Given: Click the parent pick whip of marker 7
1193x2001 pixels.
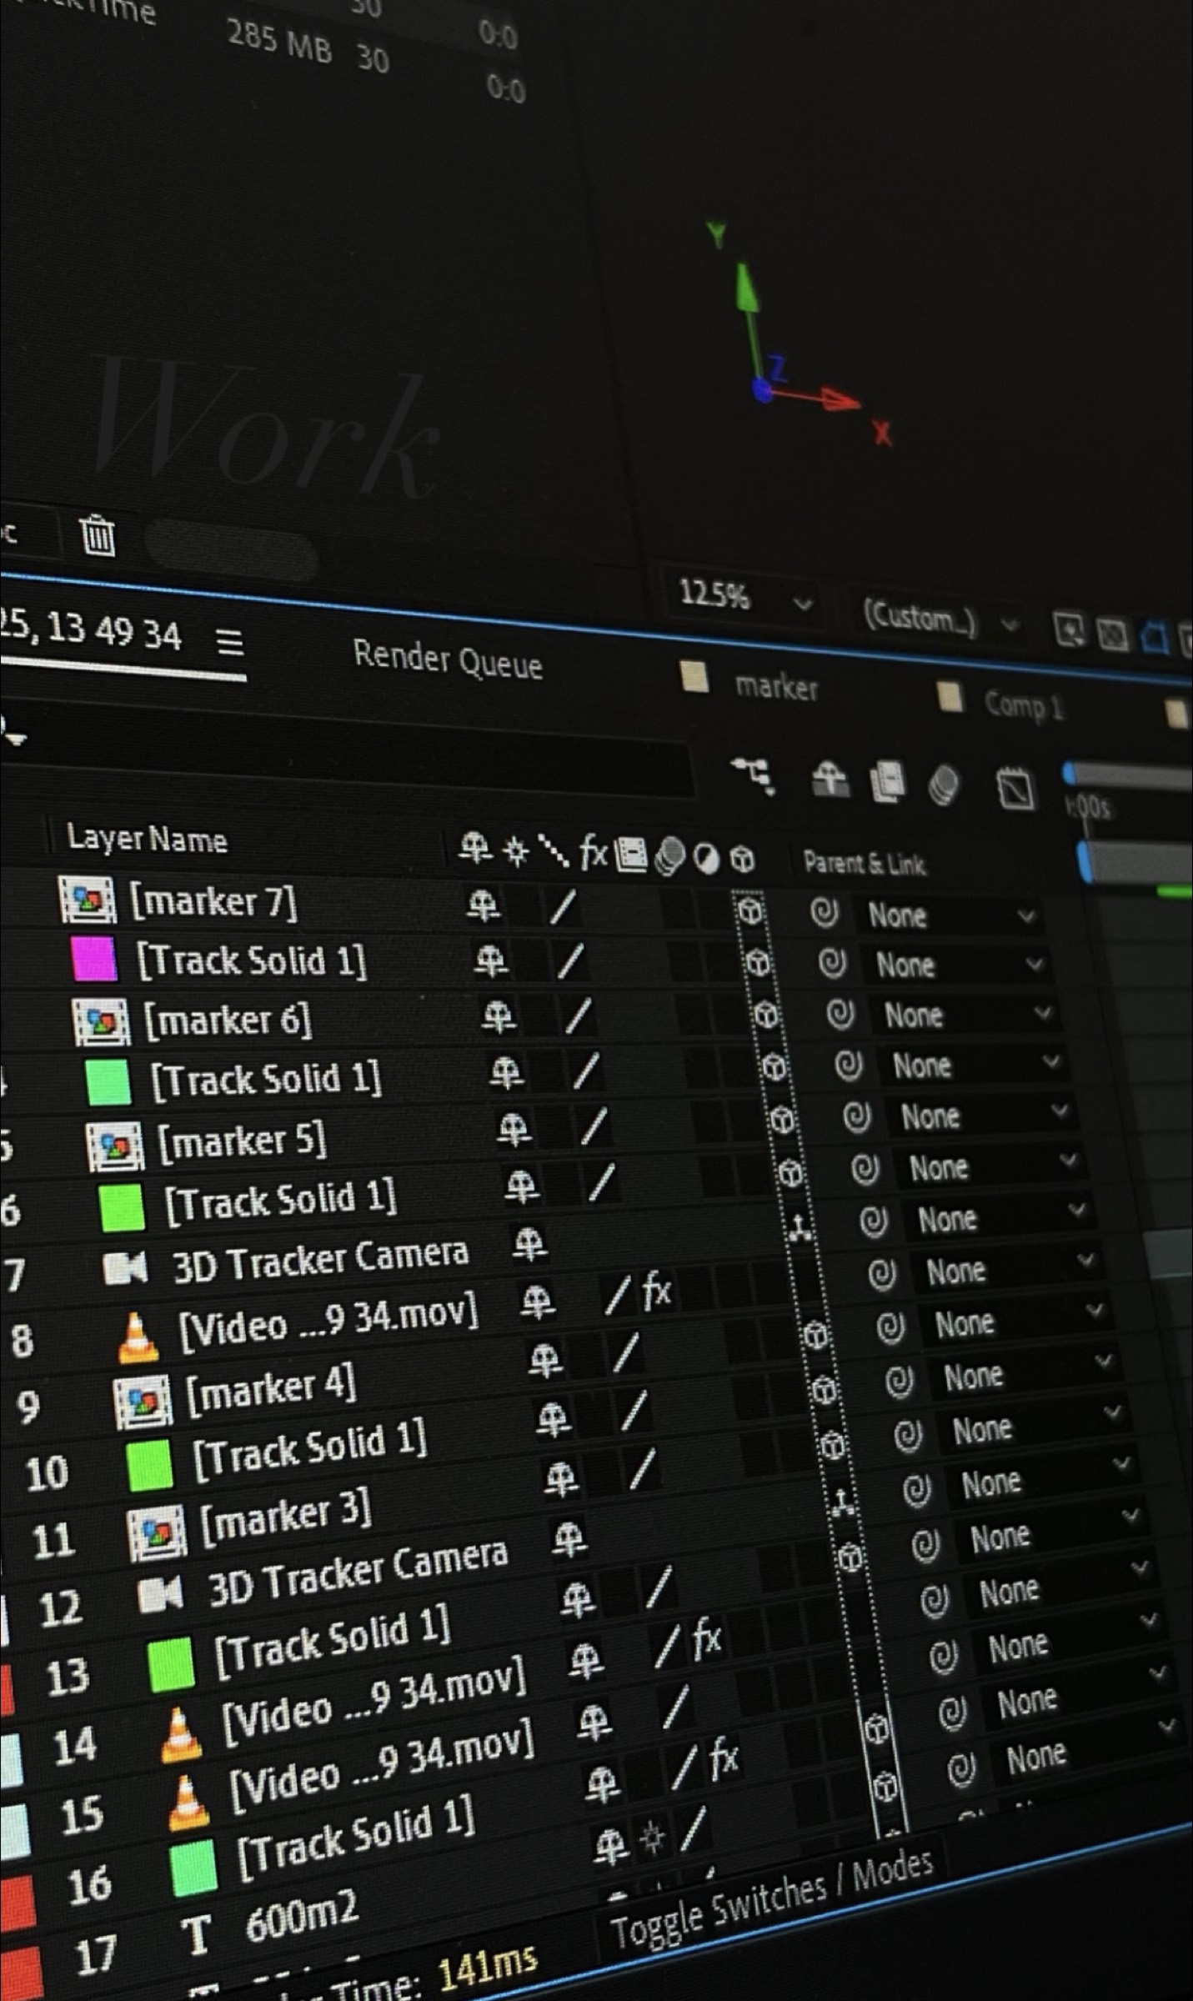Looking at the screenshot, I should click(824, 912).
